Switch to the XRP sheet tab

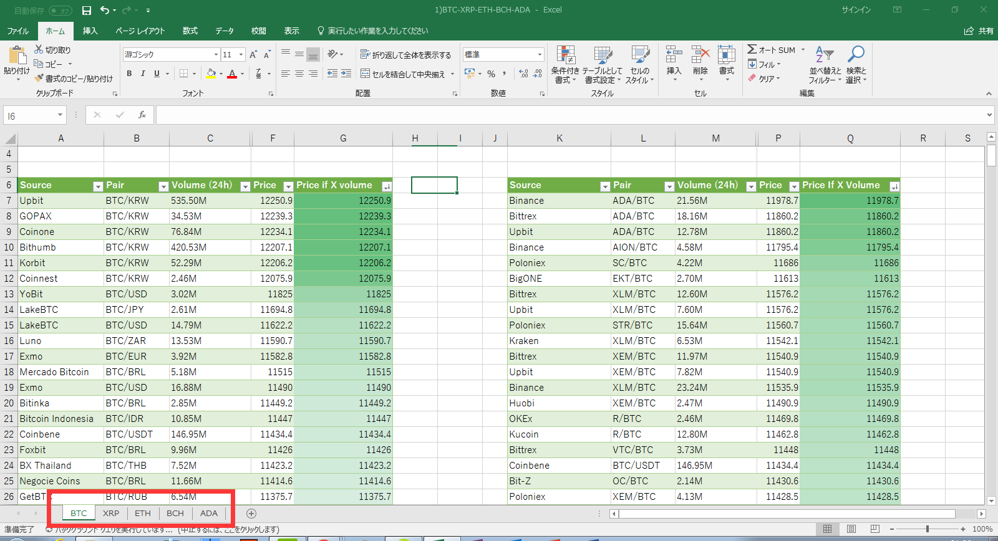coord(111,513)
